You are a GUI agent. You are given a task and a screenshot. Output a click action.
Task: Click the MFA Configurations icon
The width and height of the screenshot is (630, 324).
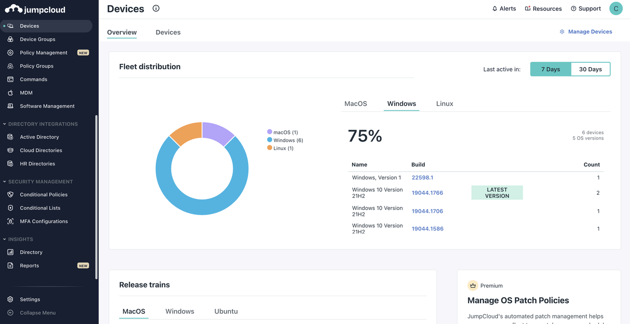[10, 221]
